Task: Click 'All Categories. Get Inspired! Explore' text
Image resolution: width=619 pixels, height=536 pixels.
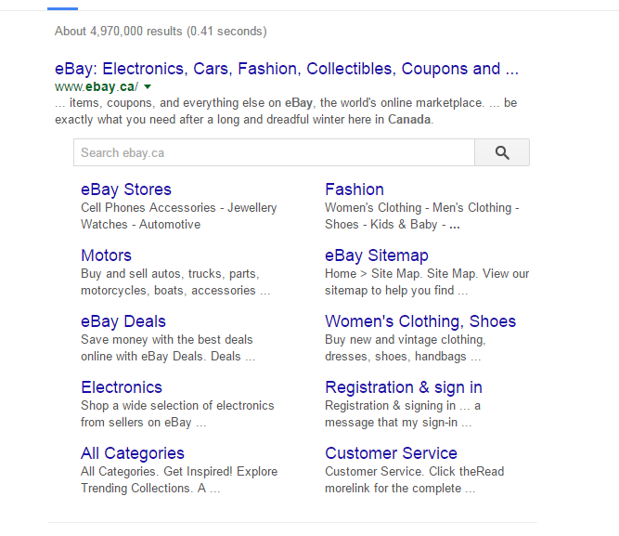Action: tap(179, 472)
